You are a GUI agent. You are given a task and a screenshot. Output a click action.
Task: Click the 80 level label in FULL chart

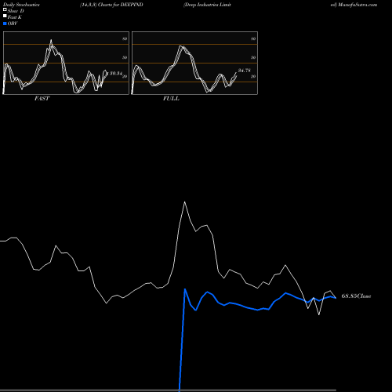point(253,38)
